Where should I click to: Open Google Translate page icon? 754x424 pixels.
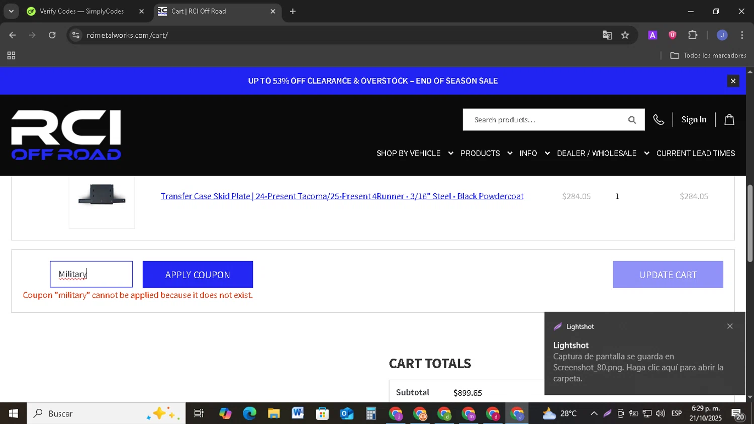tap(607, 35)
